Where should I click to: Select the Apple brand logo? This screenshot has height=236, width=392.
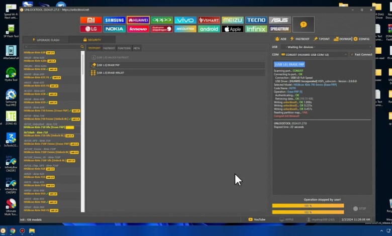pyautogui.click(x=233, y=29)
